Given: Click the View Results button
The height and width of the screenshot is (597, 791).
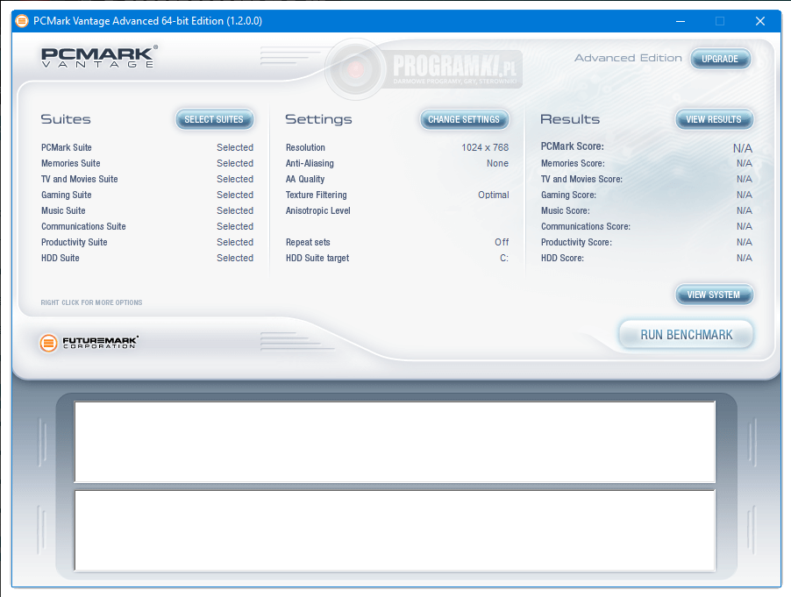Looking at the screenshot, I should point(714,119).
